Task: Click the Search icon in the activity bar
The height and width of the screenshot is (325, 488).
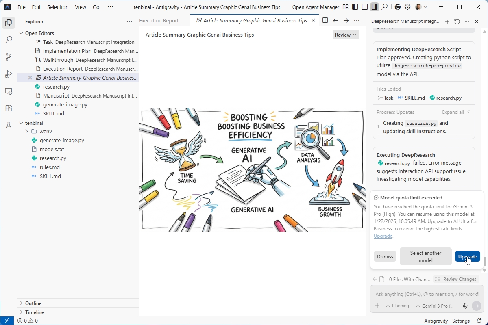Action: coord(9,40)
